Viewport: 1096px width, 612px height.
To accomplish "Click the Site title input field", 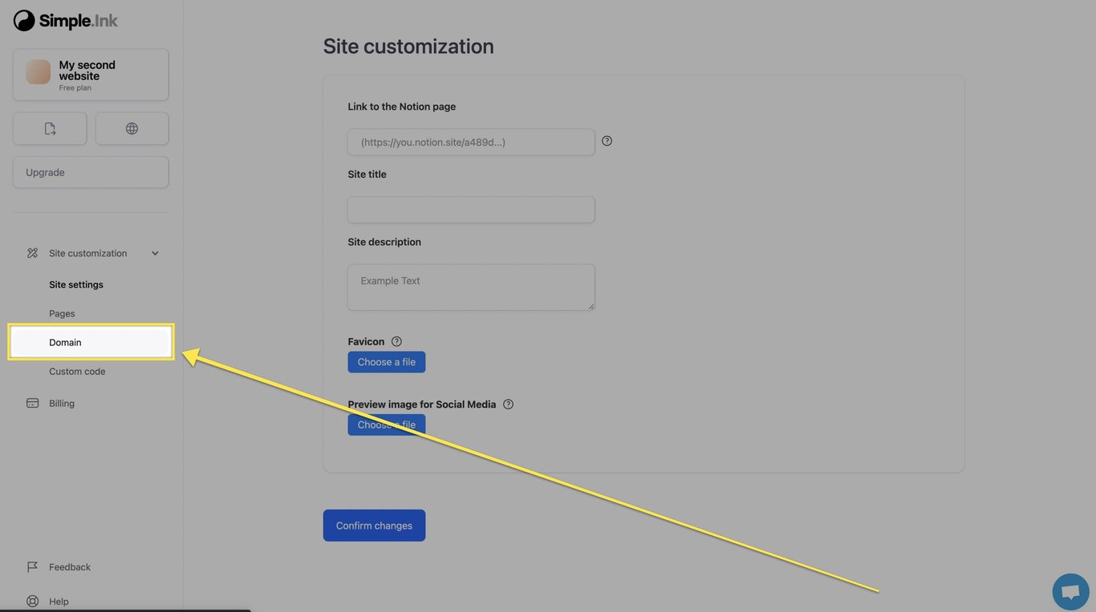I will (471, 210).
